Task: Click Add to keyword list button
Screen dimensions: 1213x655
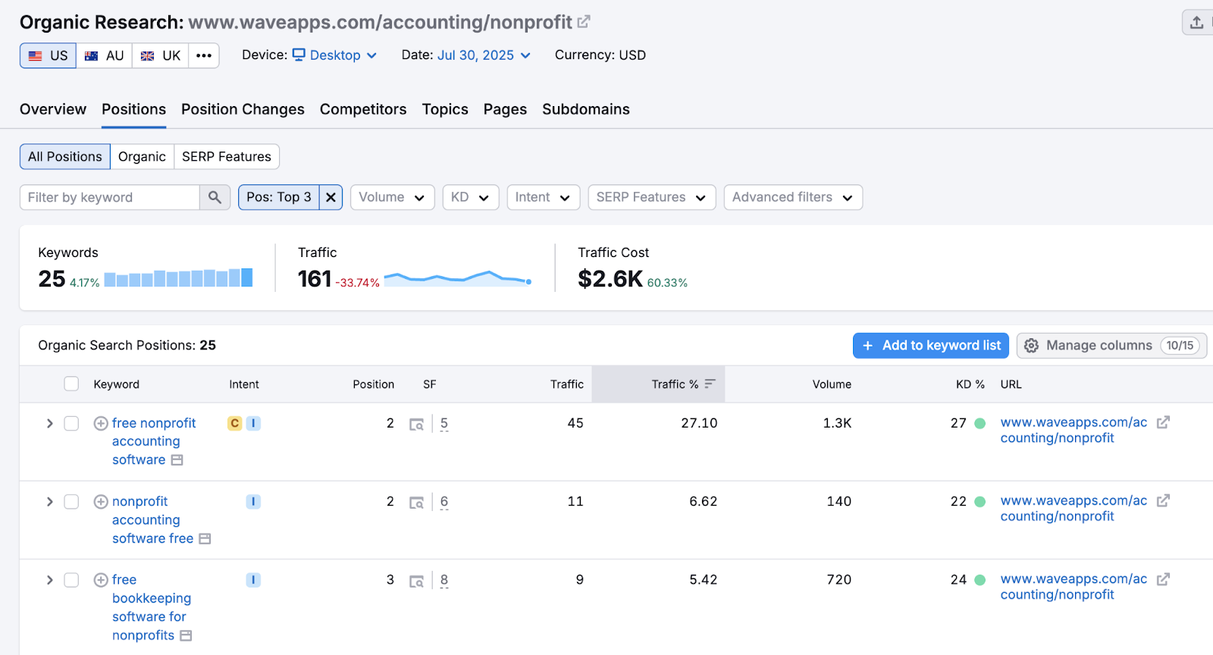Action: coord(930,346)
